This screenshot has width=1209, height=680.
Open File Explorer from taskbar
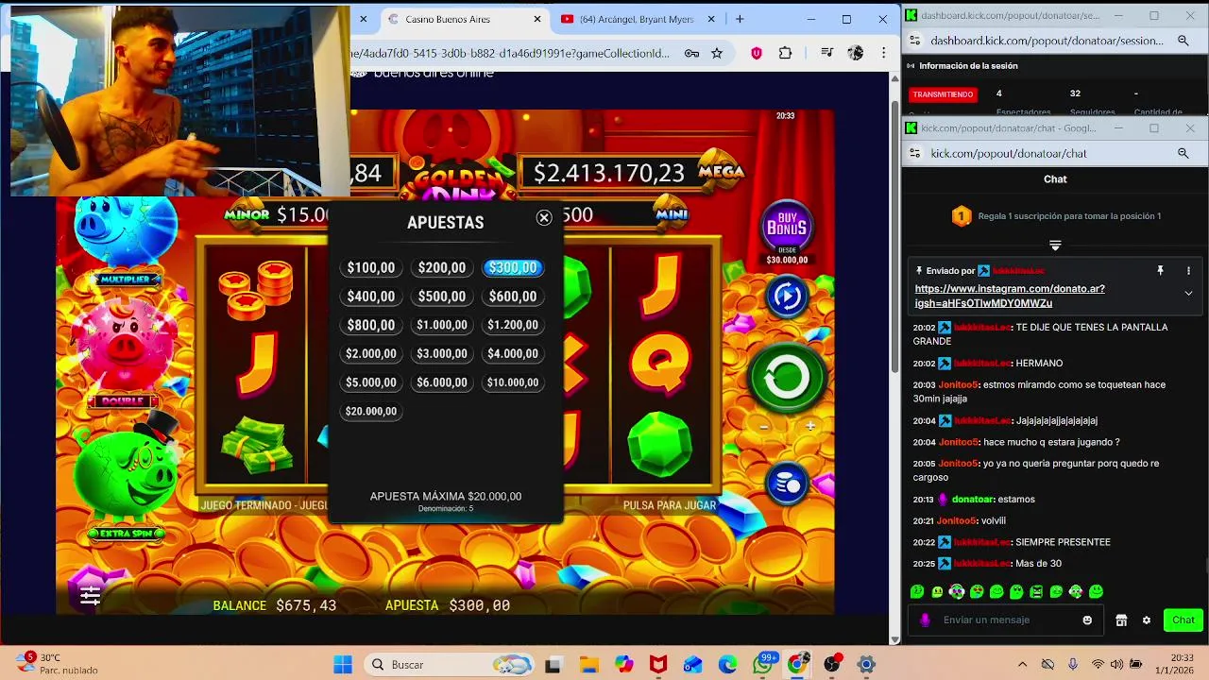[589, 665]
